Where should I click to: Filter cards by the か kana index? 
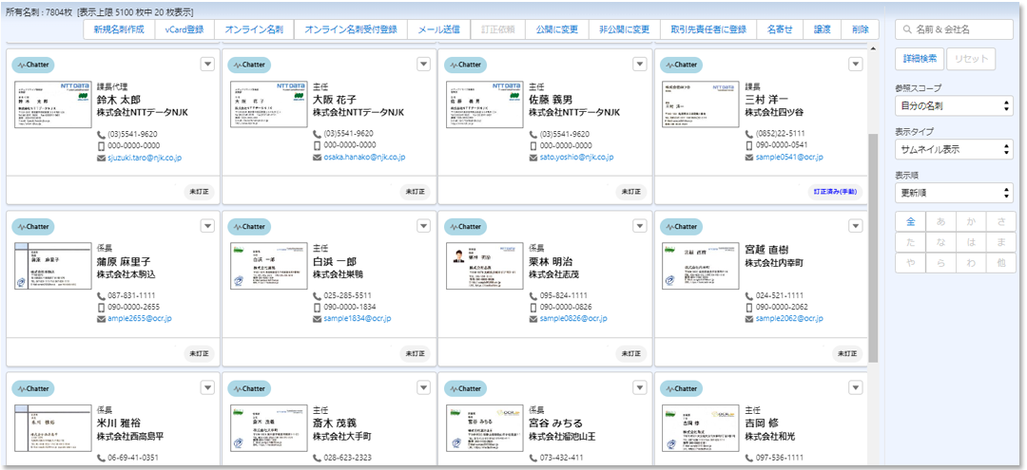(x=970, y=221)
